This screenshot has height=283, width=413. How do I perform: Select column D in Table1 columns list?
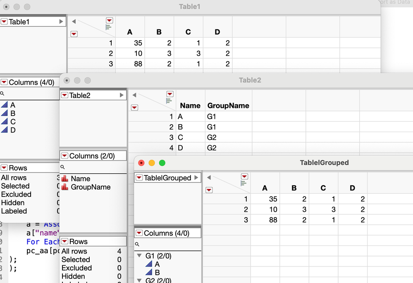coord(13,130)
